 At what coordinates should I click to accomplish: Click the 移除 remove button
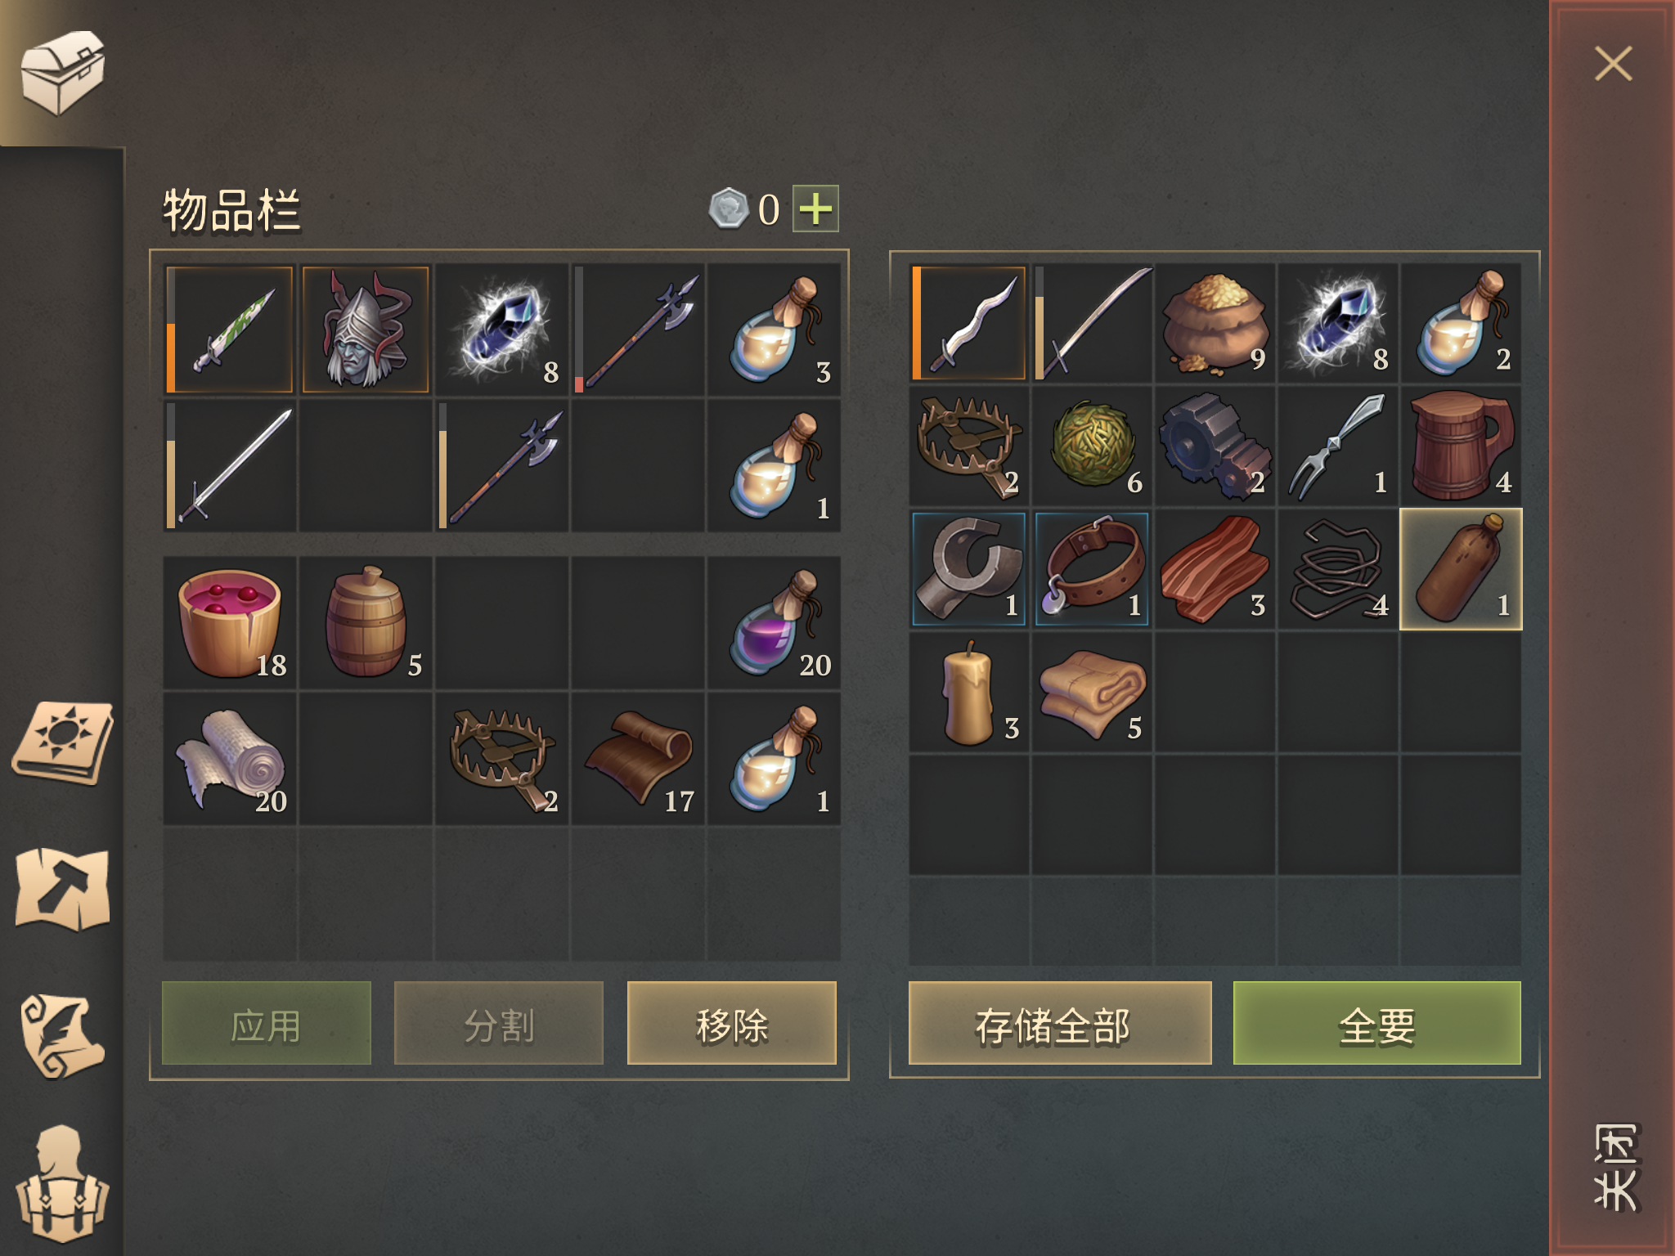[x=732, y=1024]
